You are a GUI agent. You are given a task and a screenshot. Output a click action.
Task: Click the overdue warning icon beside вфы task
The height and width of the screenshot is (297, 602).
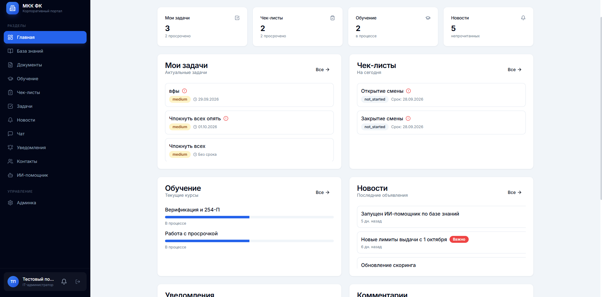click(x=184, y=91)
